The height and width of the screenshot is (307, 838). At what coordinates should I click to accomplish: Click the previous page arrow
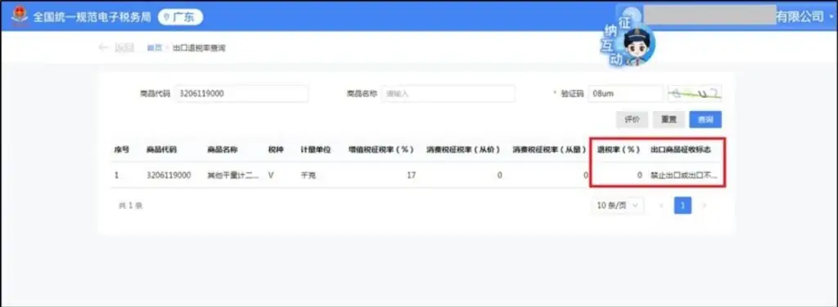(x=661, y=205)
